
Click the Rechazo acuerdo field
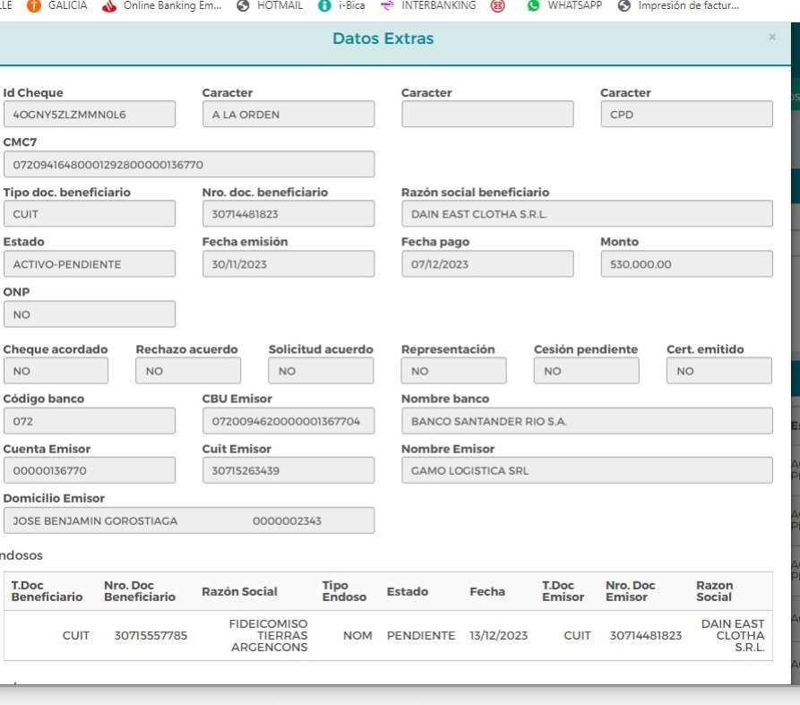(188, 370)
